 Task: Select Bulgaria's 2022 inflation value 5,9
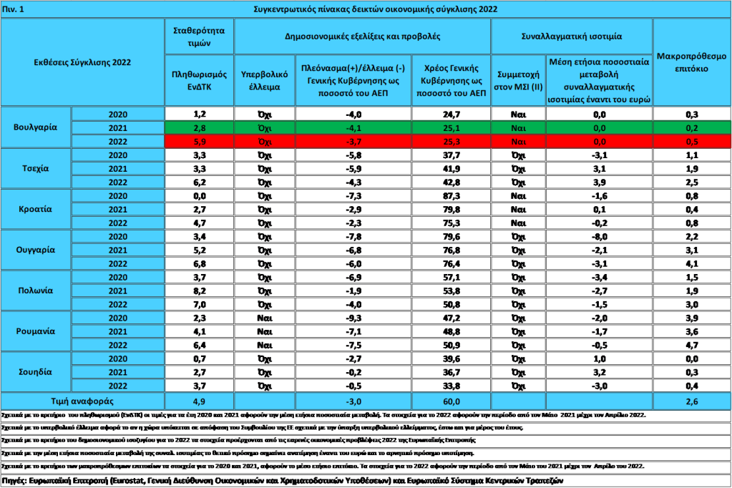(x=200, y=141)
